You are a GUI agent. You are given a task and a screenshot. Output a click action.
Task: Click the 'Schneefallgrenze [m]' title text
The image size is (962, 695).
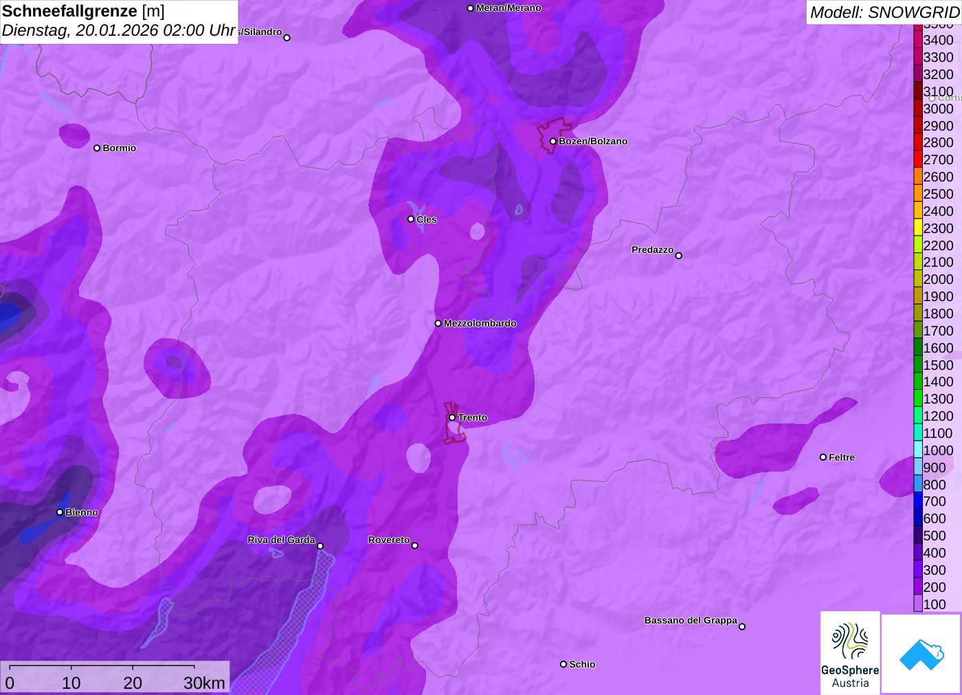pyautogui.click(x=84, y=12)
